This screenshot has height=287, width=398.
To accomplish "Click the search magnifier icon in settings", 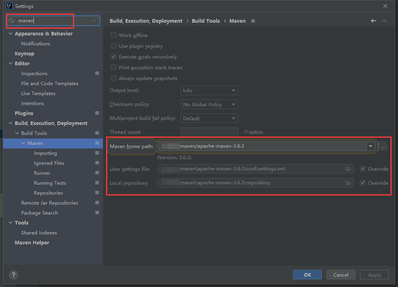I will tap(12, 21).
